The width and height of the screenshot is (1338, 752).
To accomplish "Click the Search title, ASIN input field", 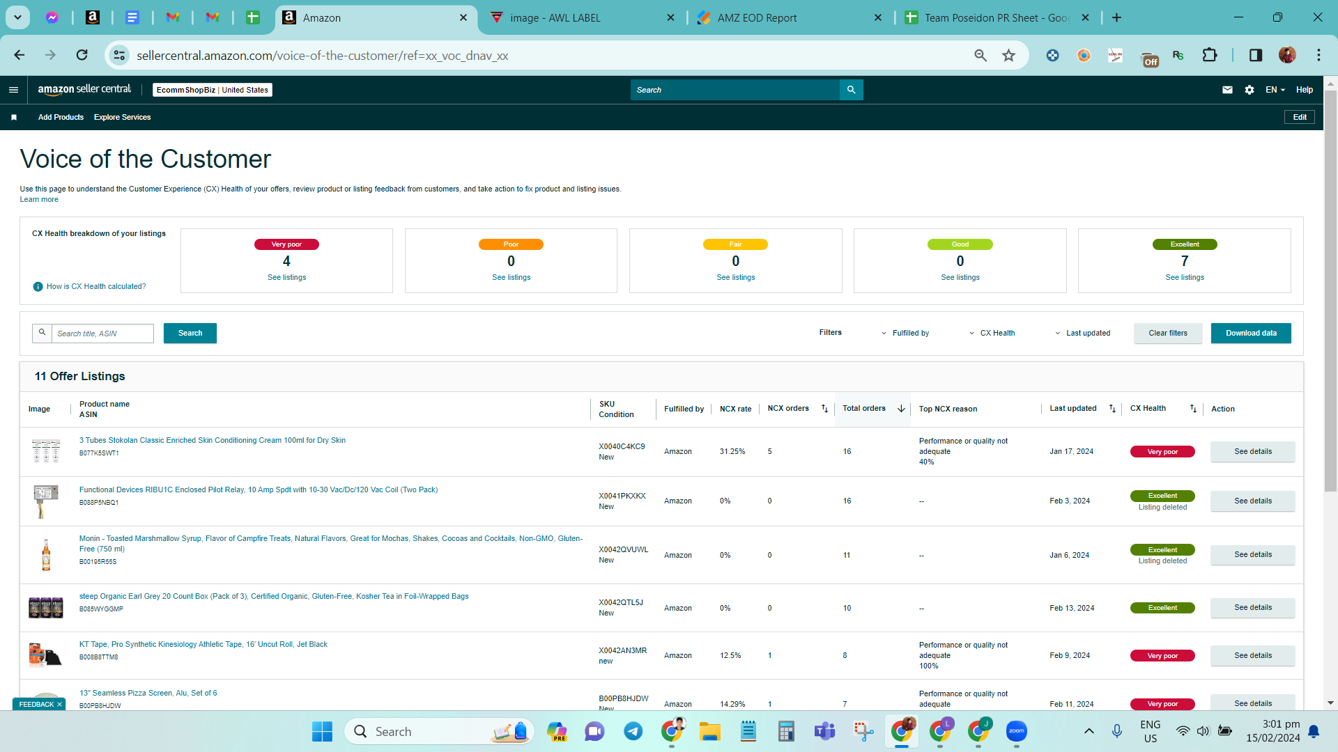I will tap(102, 334).
